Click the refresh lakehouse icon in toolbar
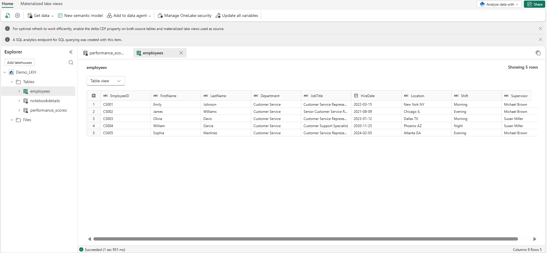Screen dimensions: 547x253 [8, 15]
